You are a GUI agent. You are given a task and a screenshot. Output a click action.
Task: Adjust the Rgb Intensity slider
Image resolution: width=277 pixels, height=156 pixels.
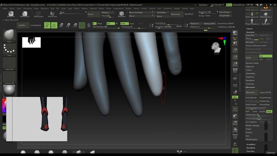pos(106,27)
